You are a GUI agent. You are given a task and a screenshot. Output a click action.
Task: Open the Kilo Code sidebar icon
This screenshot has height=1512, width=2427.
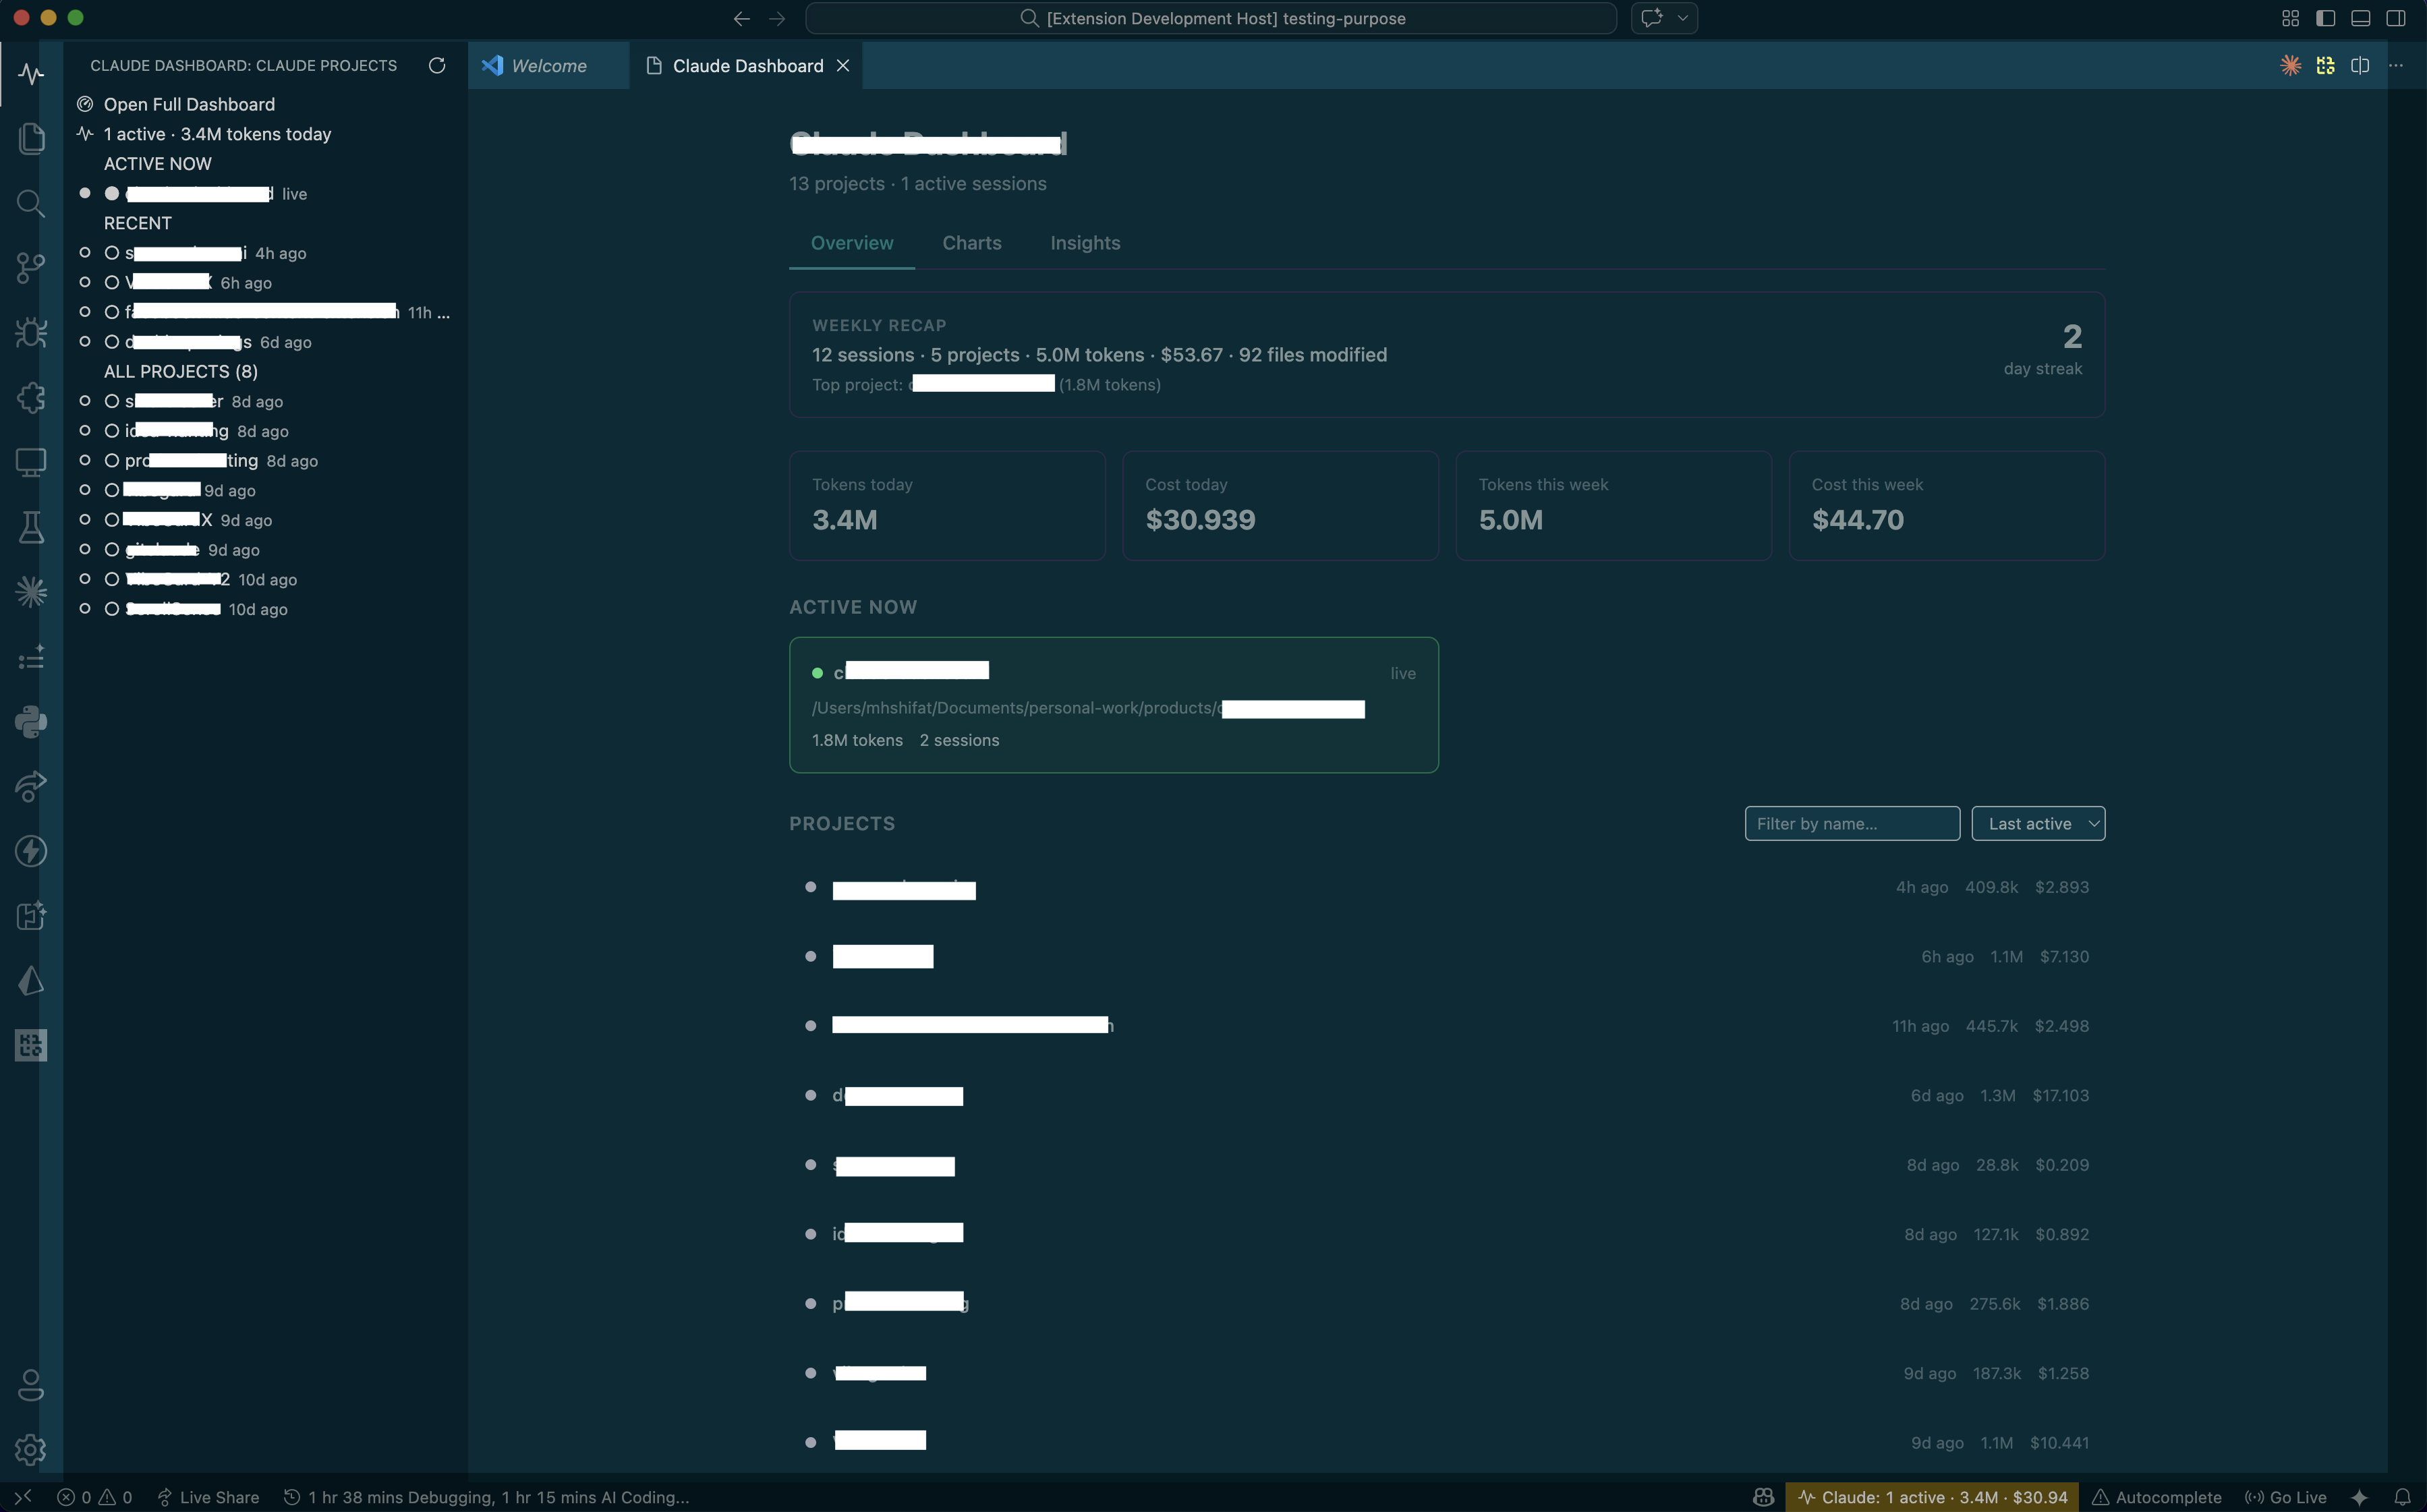30,1045
